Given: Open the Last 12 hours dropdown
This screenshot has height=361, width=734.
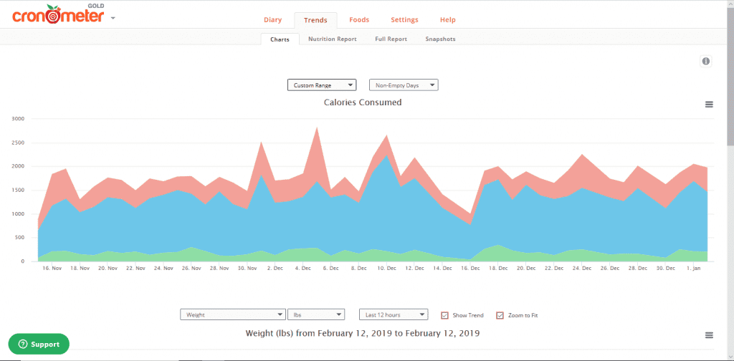Looking at the screenshot, I should click(x=393, y=314).
